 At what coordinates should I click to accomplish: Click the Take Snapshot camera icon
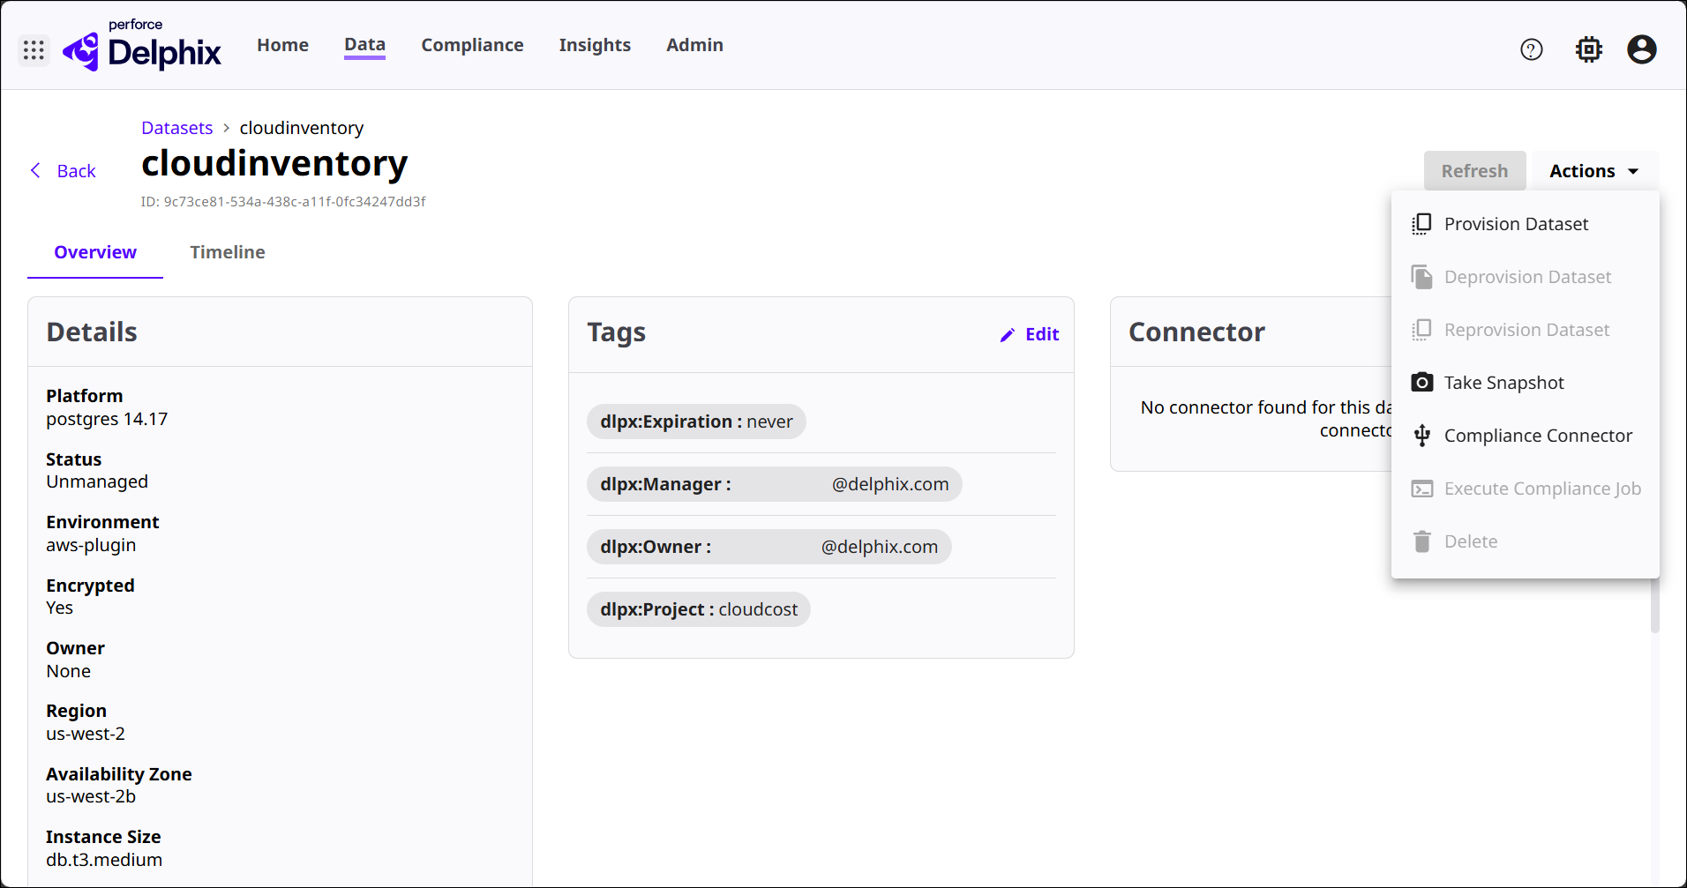coord(1421,383)
